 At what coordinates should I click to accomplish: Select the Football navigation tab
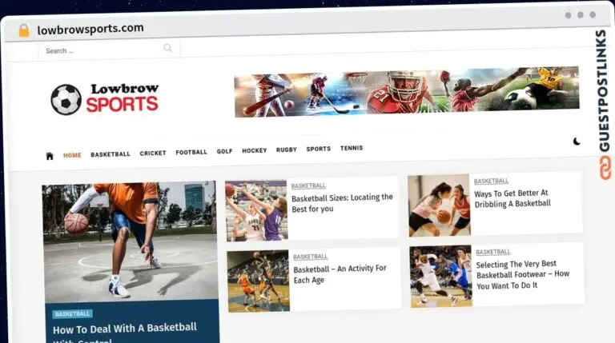(191, 152)
